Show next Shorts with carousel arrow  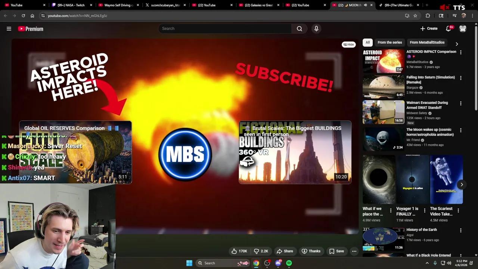point(462,185)
